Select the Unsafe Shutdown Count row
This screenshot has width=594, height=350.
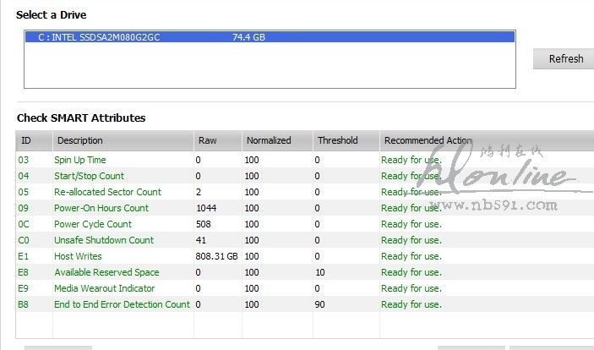[x=104, y=240]
